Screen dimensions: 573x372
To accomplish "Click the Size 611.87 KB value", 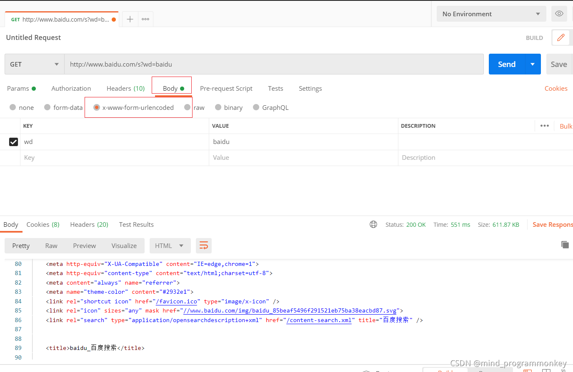I will click(x=506, y=225).
